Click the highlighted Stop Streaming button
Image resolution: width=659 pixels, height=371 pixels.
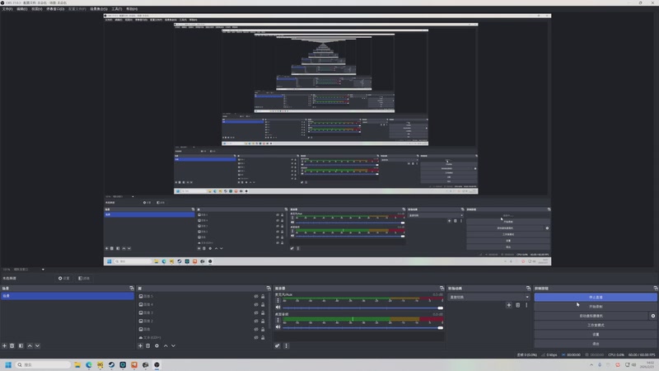click(596, 298)
